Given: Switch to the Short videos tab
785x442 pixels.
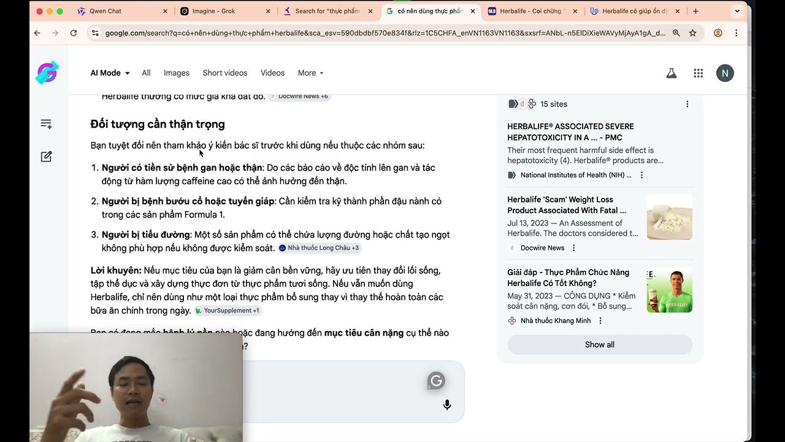Looking at the screenshot, I should coord(225,73).
